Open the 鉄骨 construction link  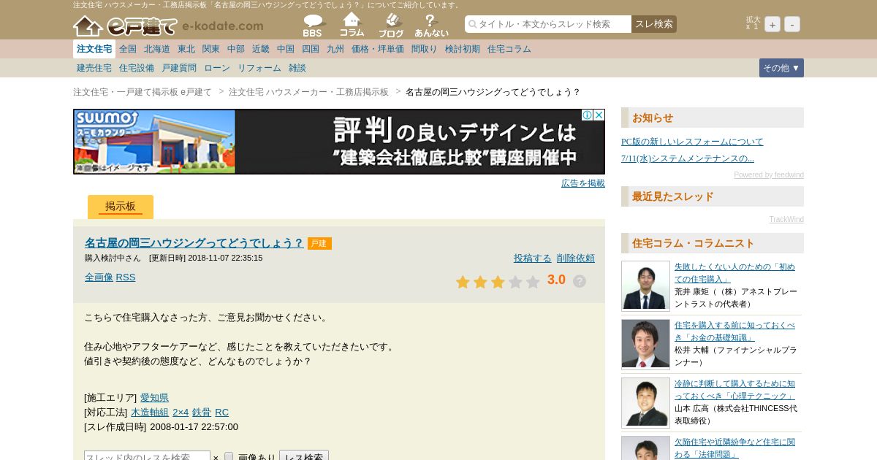pos(202,413)
